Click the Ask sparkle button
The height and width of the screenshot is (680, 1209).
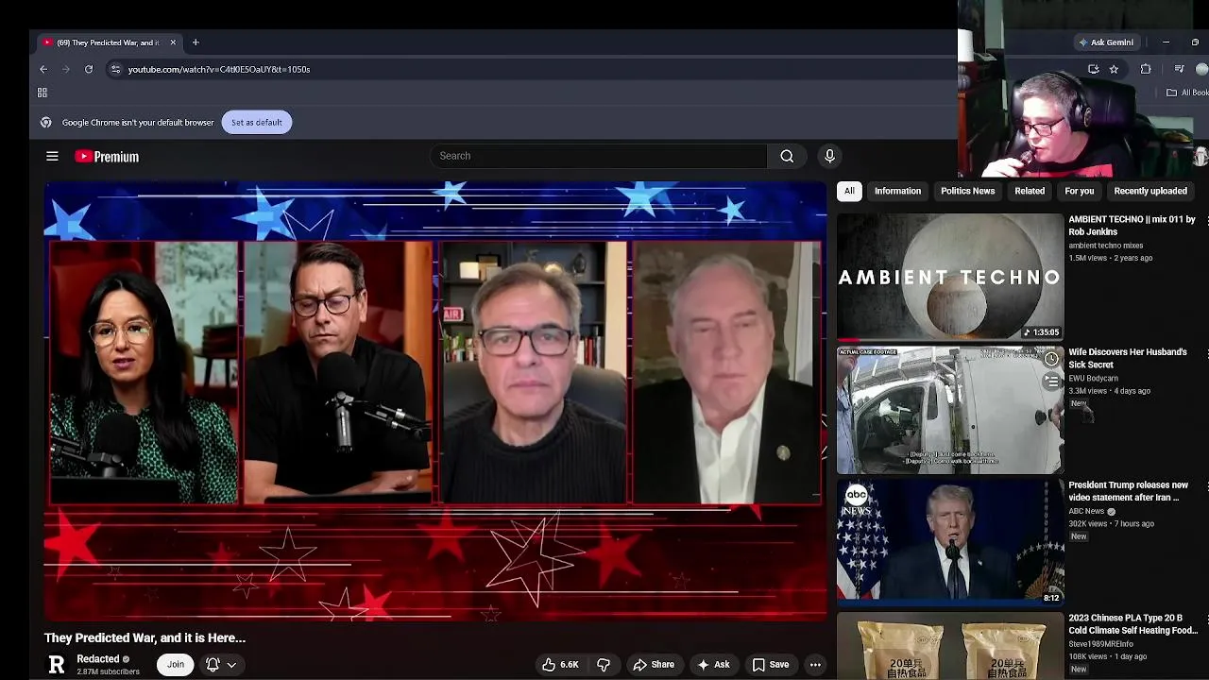coord(713,665)
